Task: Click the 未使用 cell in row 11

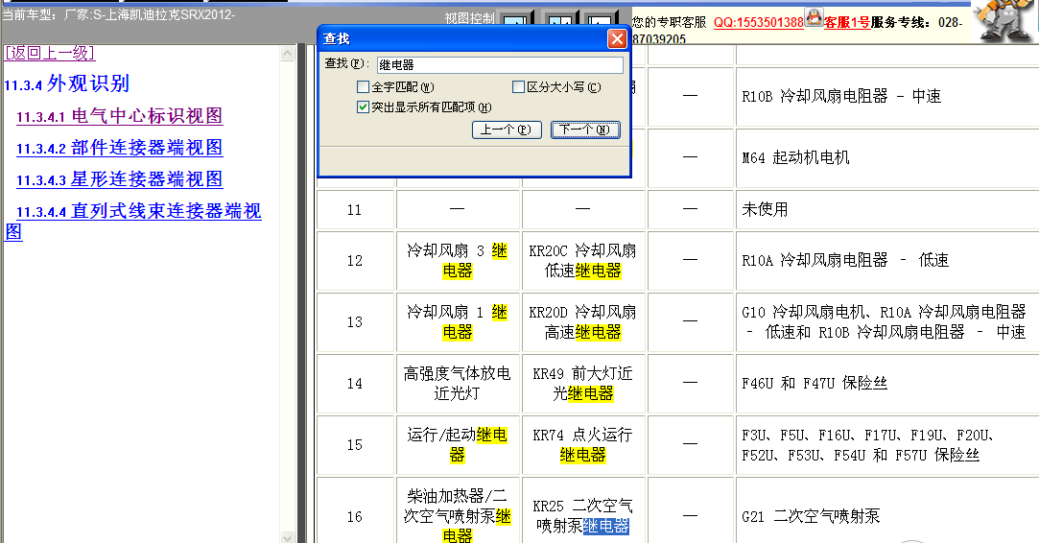Action: pyautogui.click(x=887, y=209)
